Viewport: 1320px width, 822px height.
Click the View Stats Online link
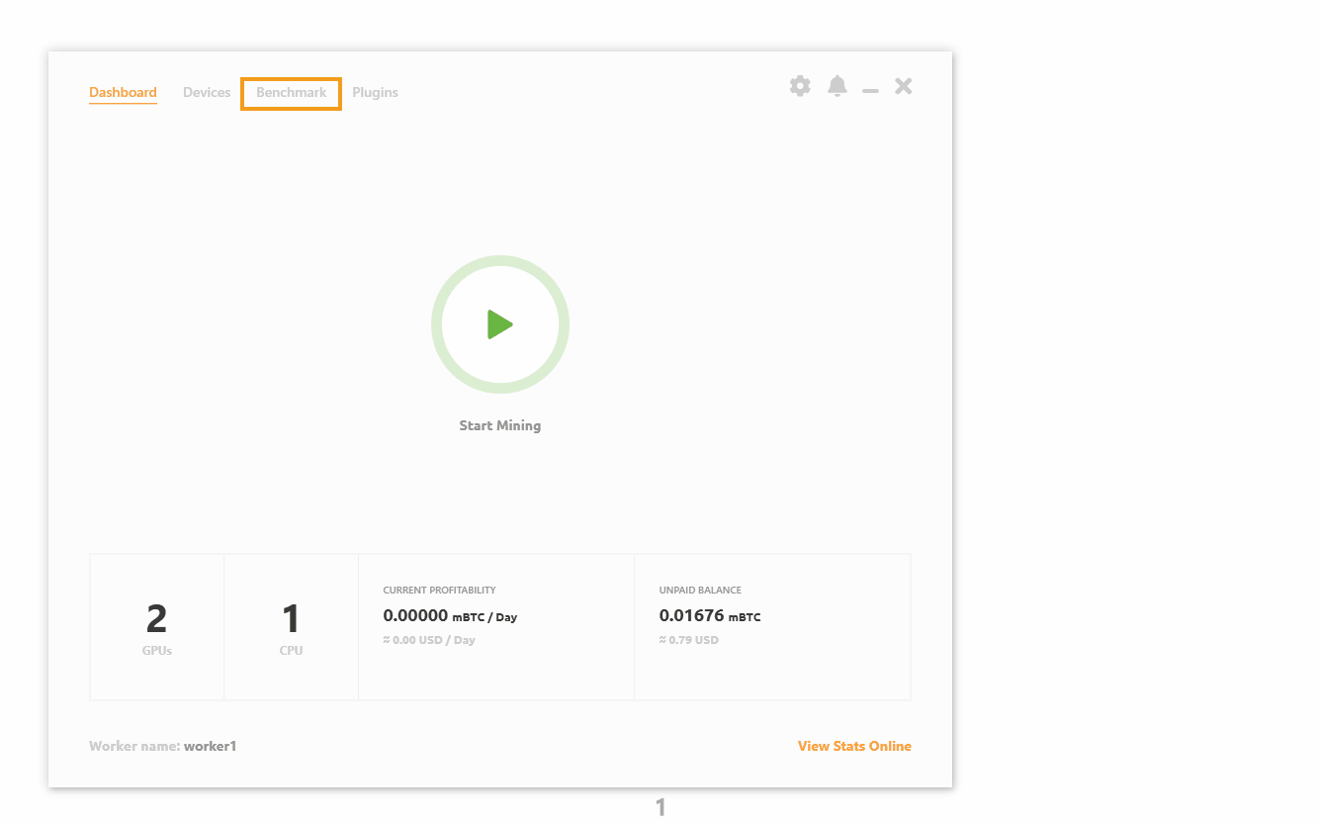854,746
